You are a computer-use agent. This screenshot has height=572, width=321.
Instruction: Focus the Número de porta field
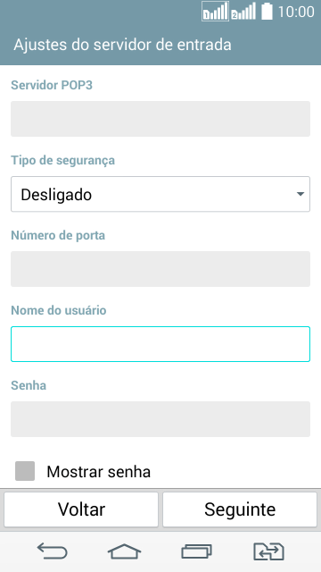tap(160, 269)
